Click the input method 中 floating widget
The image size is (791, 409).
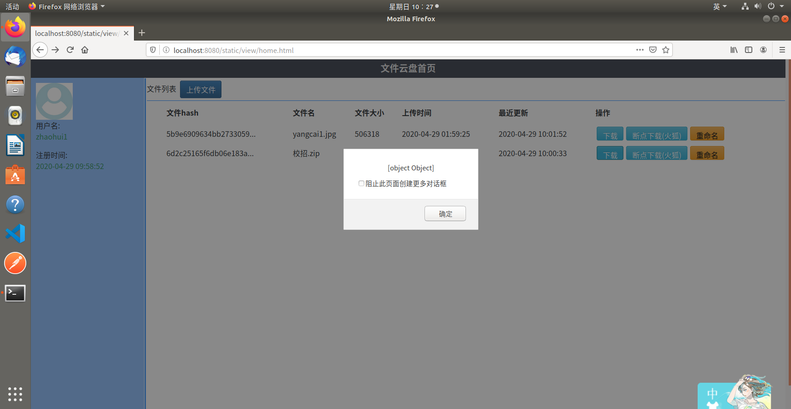tap(712, 394)
